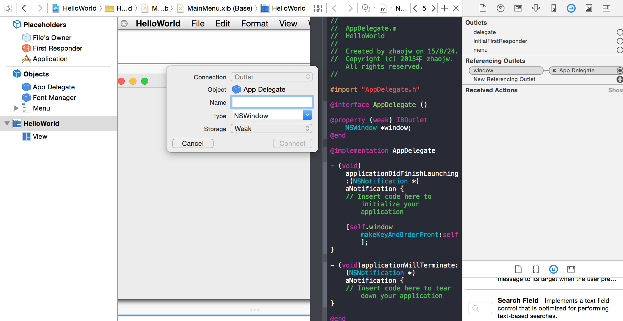Open the Identity inspector
The width and height of the screenshot is (623, 321).
[x=518, y=8]
